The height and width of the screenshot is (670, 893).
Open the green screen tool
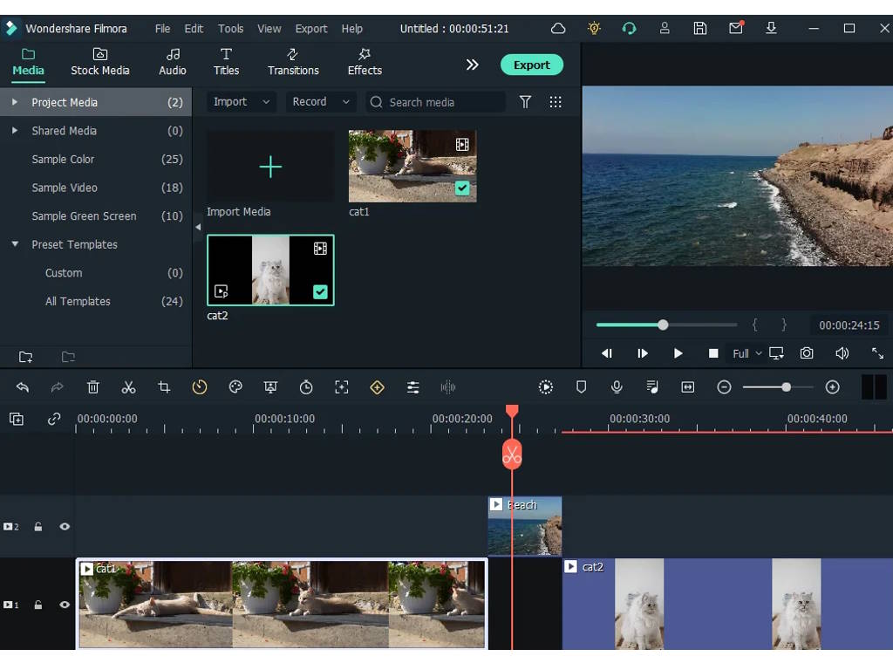tap(270, 387)
